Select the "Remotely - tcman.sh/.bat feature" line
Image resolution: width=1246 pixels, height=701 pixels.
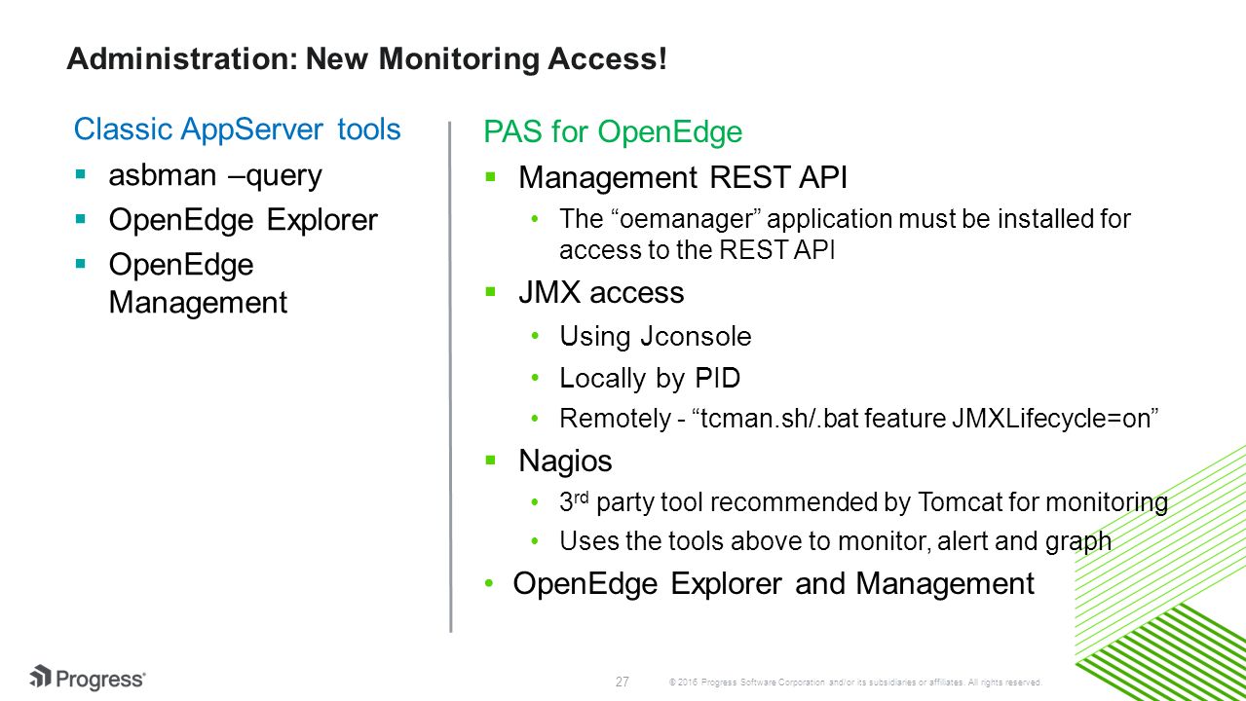(x=858, y=419)
